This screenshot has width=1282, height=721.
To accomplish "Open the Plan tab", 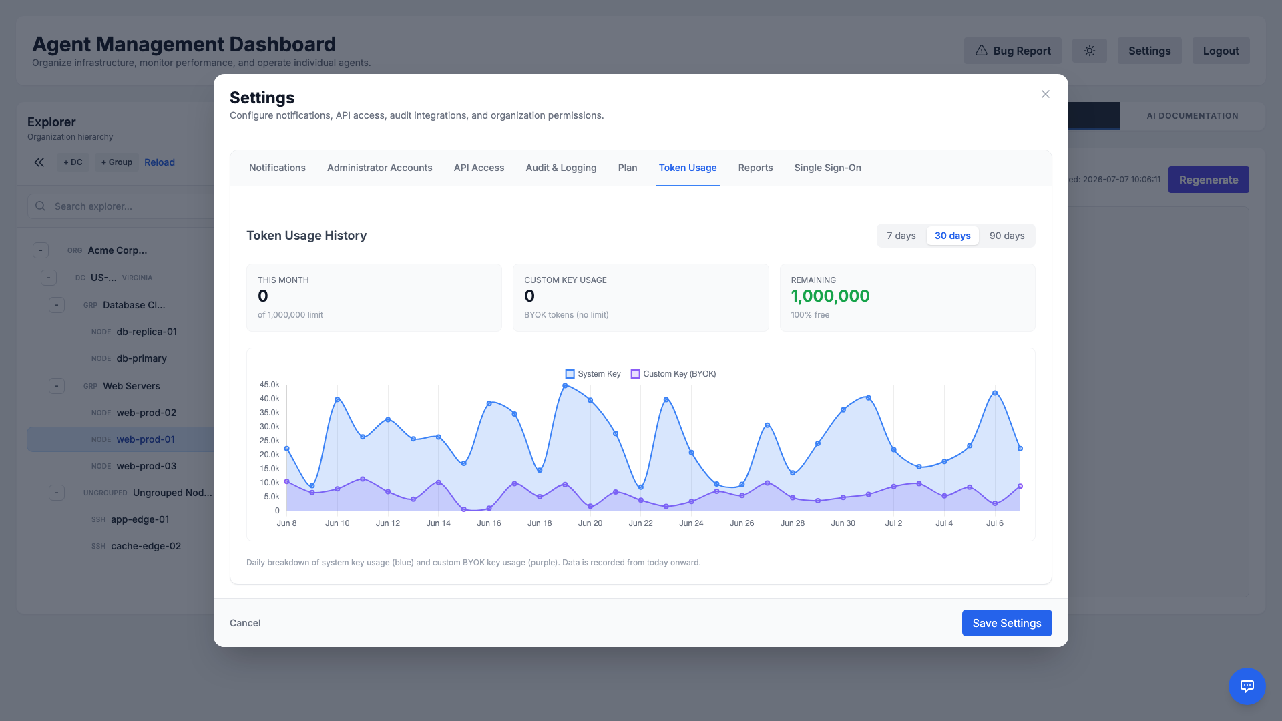I will point(628,168).
